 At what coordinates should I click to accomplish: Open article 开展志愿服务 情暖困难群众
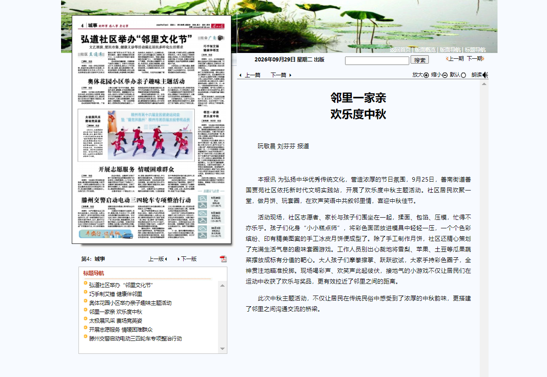coord(121,329)
